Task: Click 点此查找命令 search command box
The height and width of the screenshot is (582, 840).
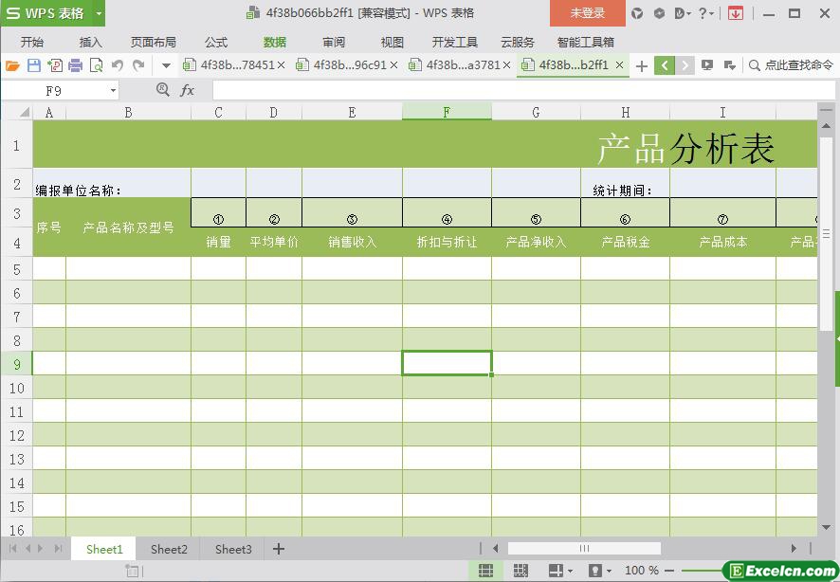Action: 791,65
